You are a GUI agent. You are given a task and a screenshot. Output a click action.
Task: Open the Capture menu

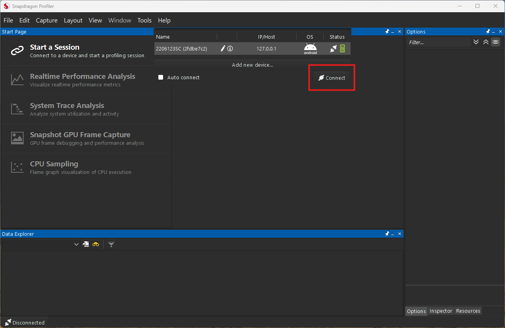pos(46,20)
